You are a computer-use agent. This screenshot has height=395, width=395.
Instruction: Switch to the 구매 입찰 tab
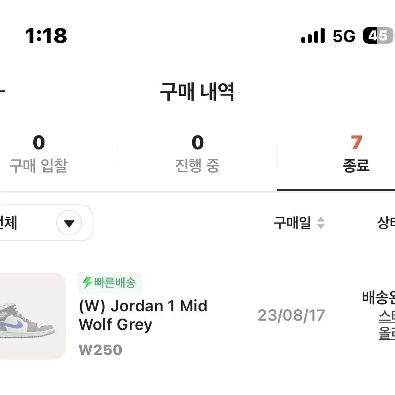pyautogui.click(x=38, y=154)
